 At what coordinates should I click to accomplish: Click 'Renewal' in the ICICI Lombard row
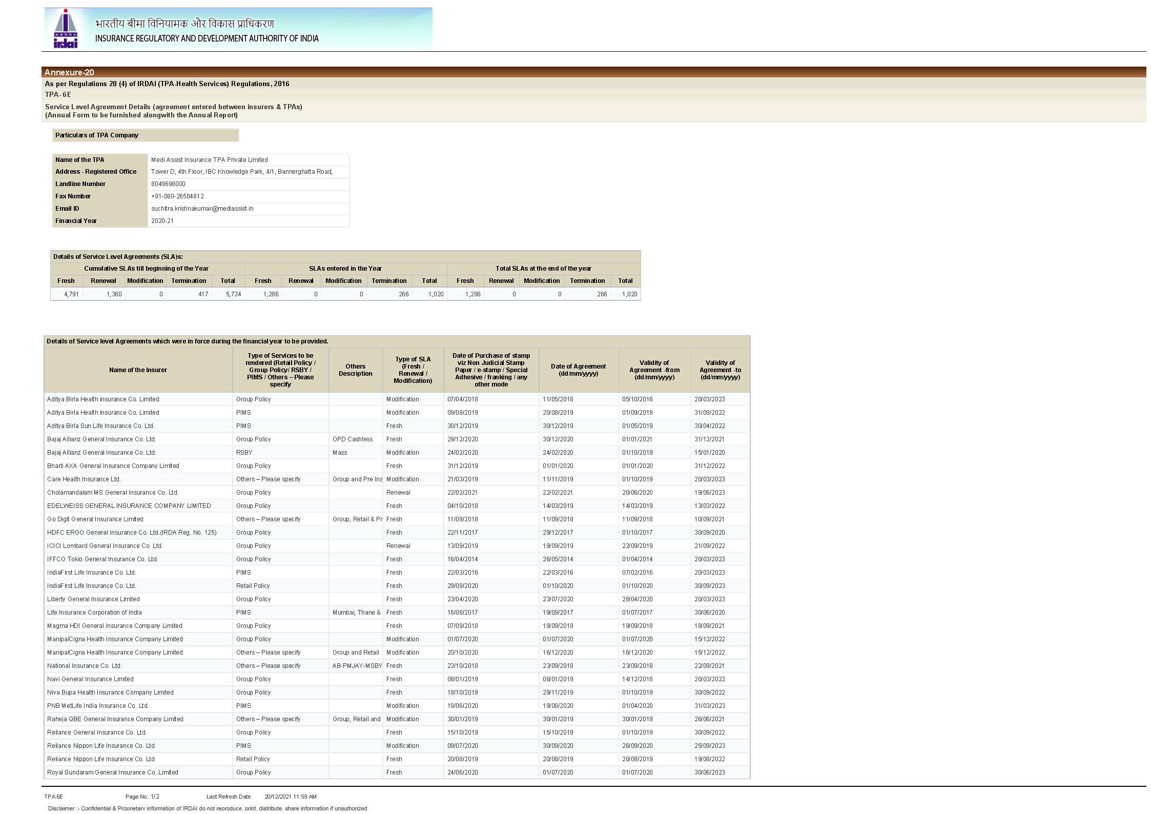point(398,546)
